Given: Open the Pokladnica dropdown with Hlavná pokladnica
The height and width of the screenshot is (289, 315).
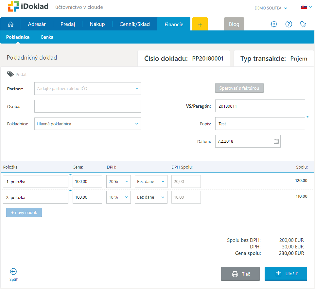Looking at the screenshot, I should click(x=136, y=124).
